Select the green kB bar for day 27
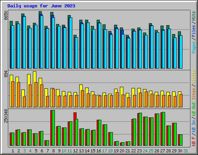Viewport: 198px width, 155px height. [x=164, y=129]
